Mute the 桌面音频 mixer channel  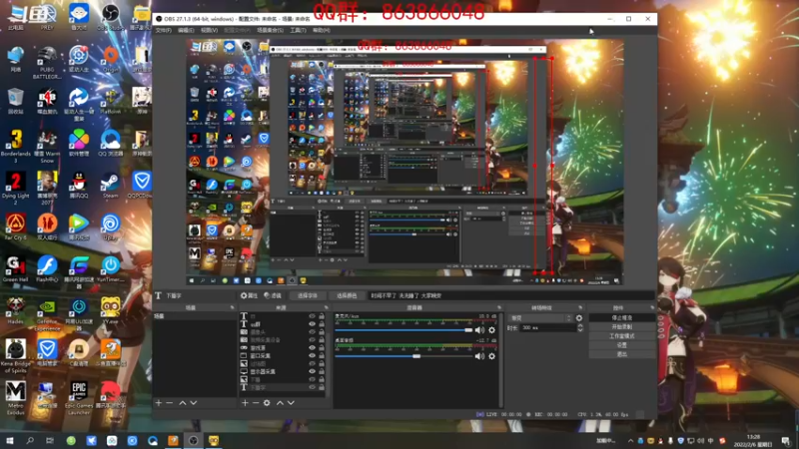pyautogui.click(x=479, y=356)
